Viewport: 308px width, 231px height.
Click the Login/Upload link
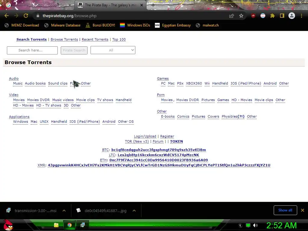[x=145, y=136]
